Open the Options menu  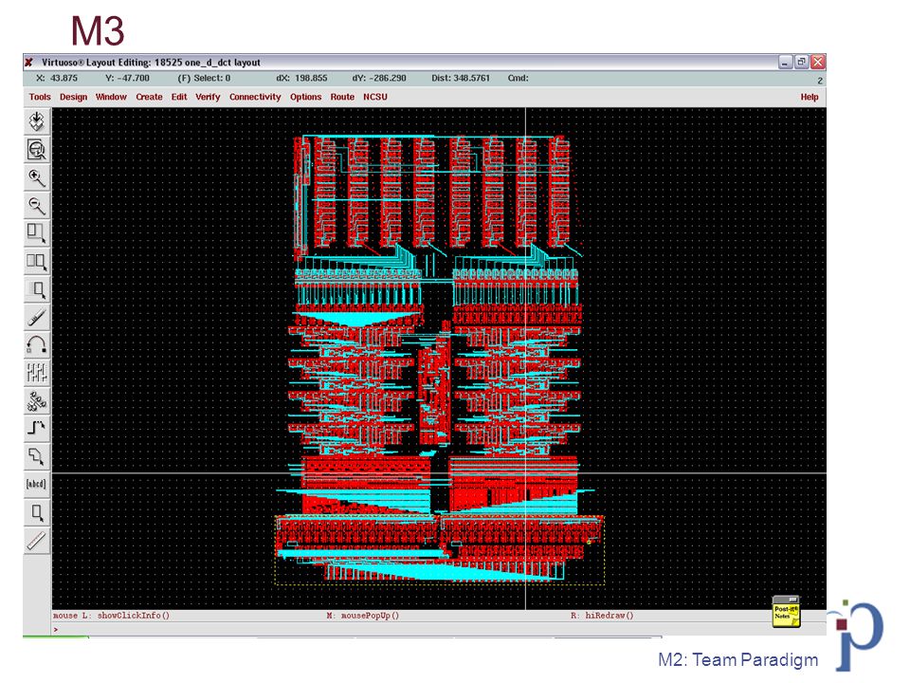[306, 97]
